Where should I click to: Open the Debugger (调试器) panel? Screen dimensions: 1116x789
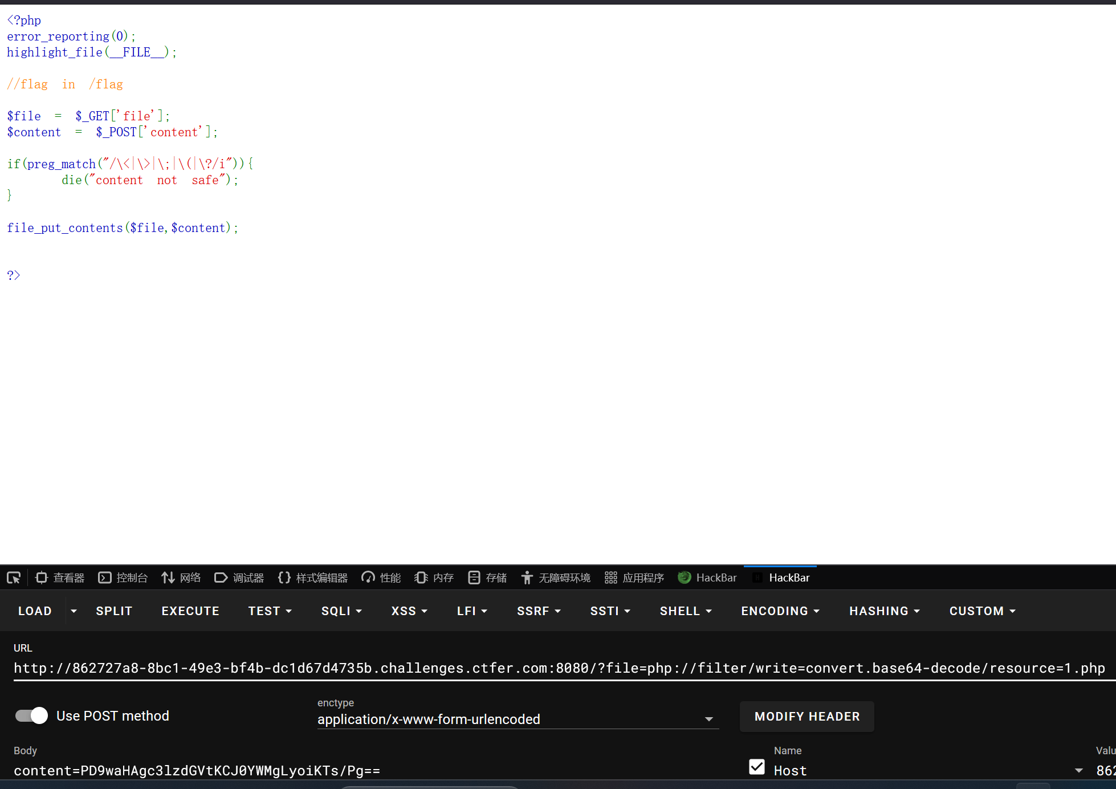tap(239, 577)
